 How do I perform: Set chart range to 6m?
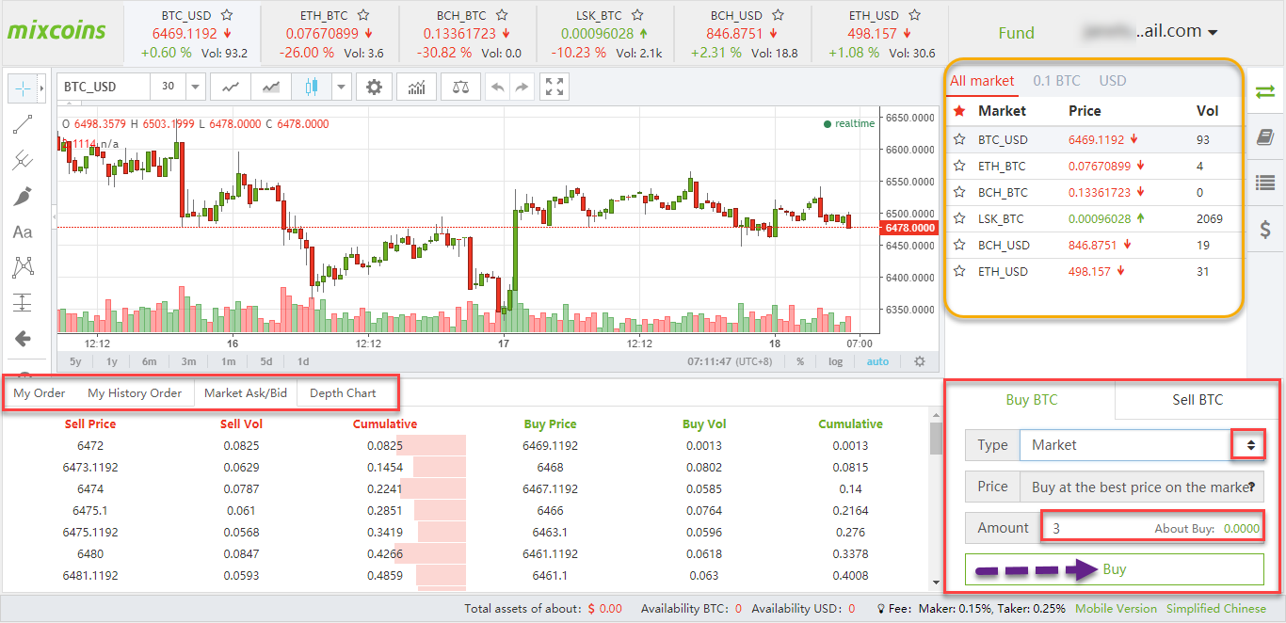(x=150, y=361)
